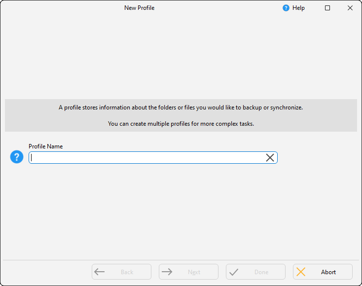The image size is (362, 286).
Task: Click the blue question icon beside Profile Name
Action: [x=17, y=157]
